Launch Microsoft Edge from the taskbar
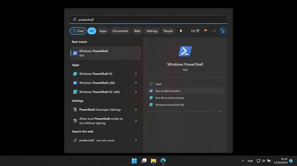Screen dimensions: 297x166 pyautogui.click(x=163, y=161)
